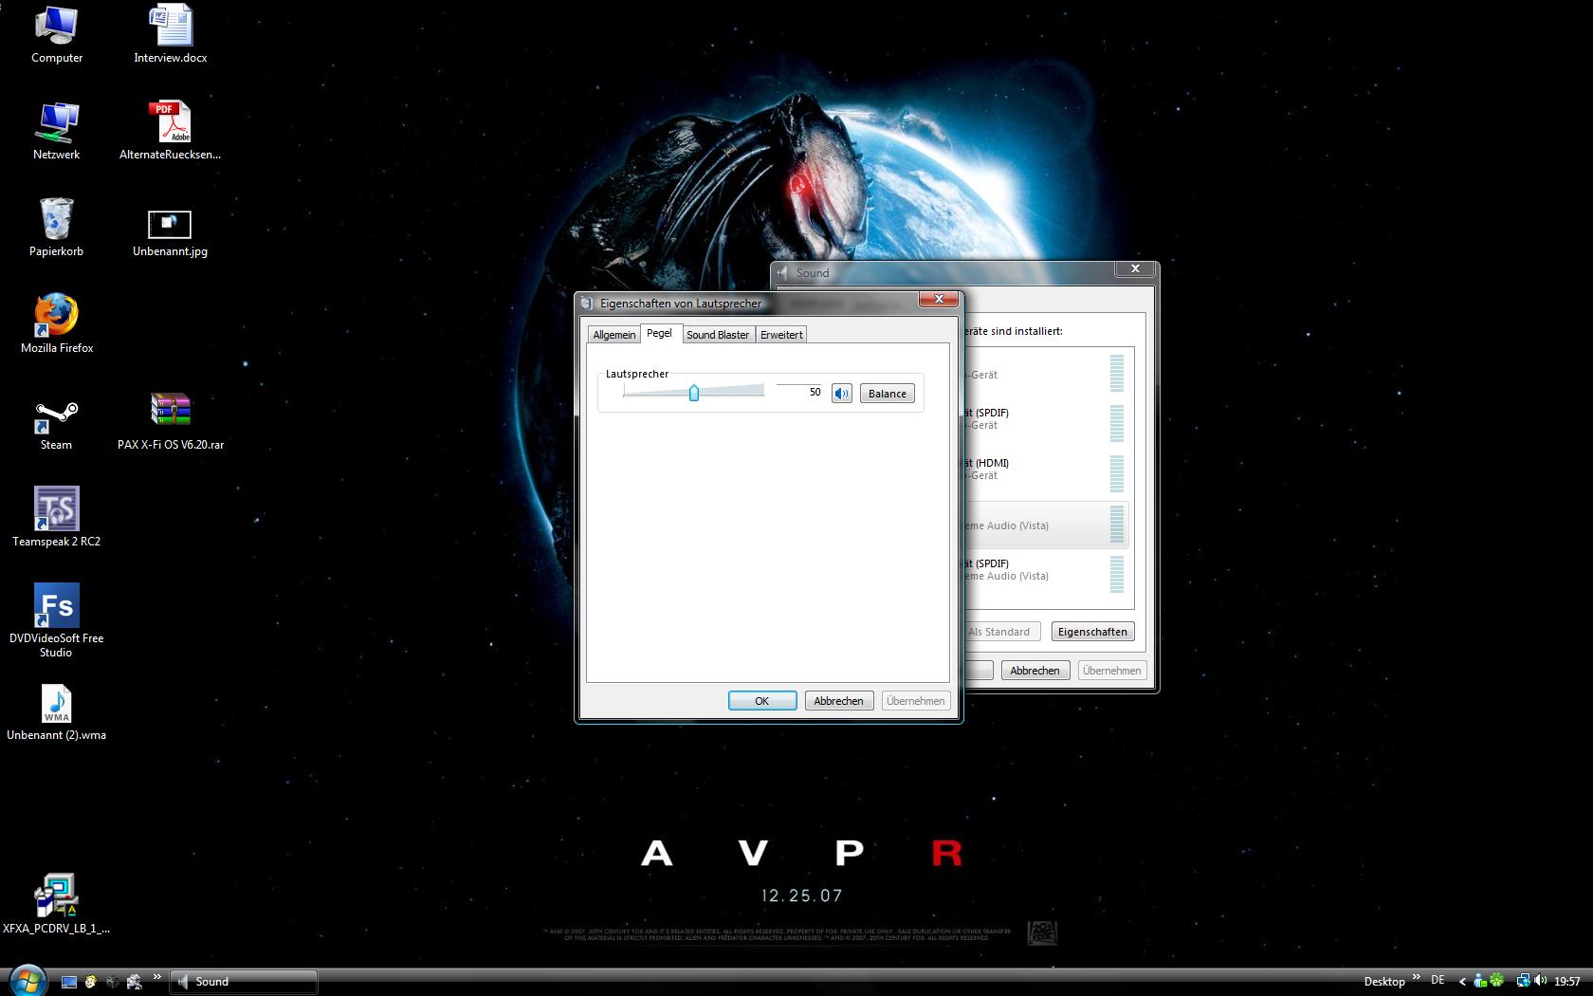Launch Mozilla Firefox from desktop
Screen dimensions: 1593x996
(57, 325)
